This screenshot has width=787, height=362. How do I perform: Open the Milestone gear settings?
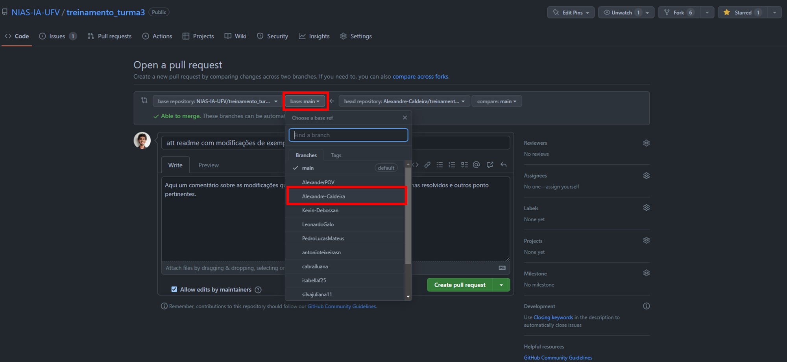[x=646, y=273]
